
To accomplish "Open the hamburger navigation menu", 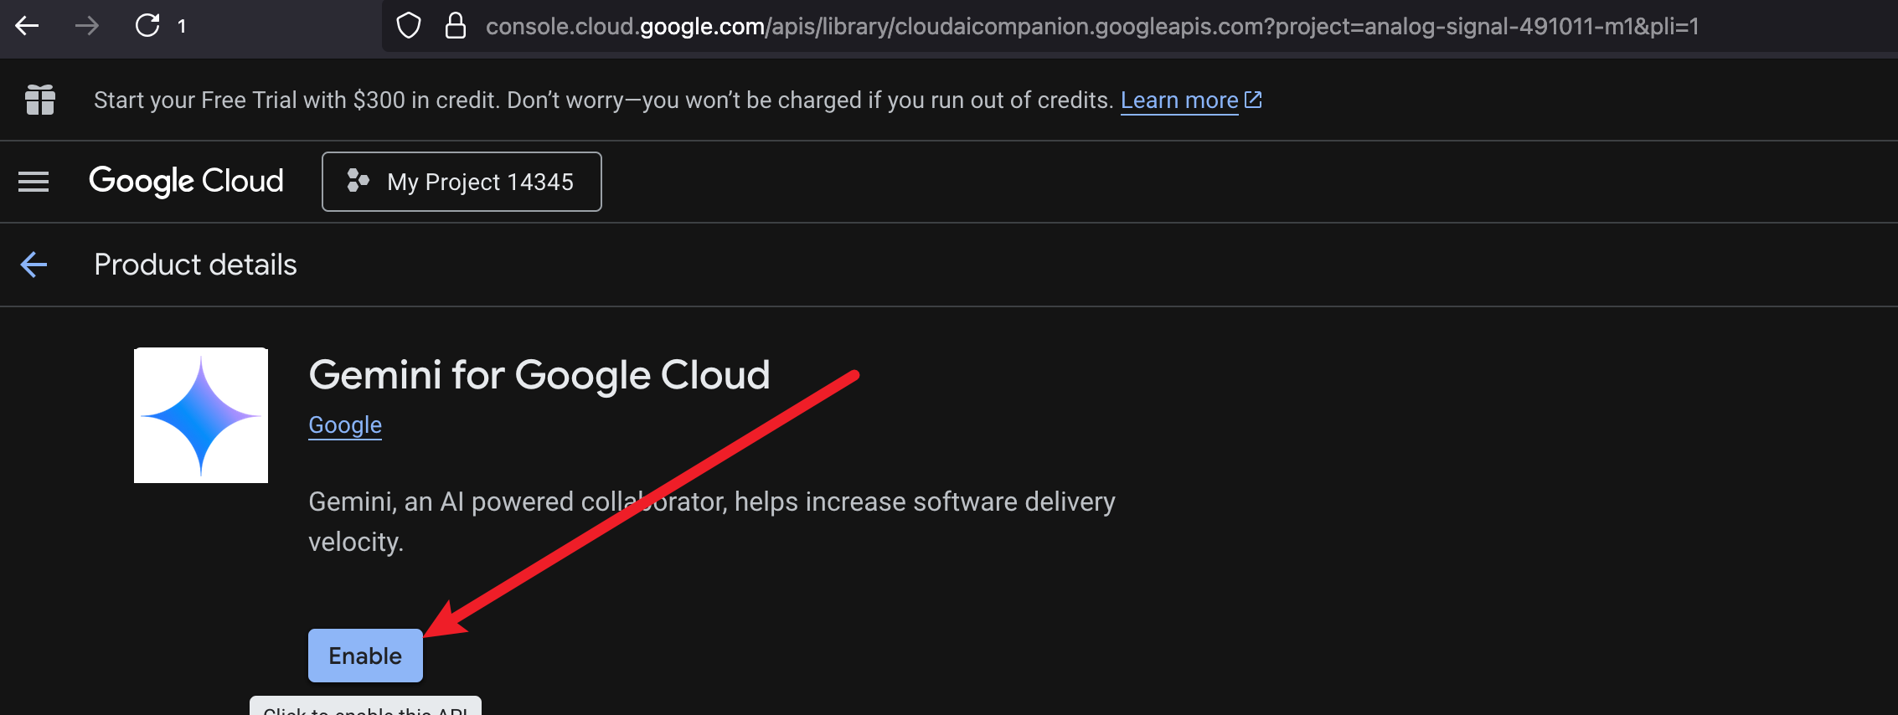I will [x=34, y=182].
